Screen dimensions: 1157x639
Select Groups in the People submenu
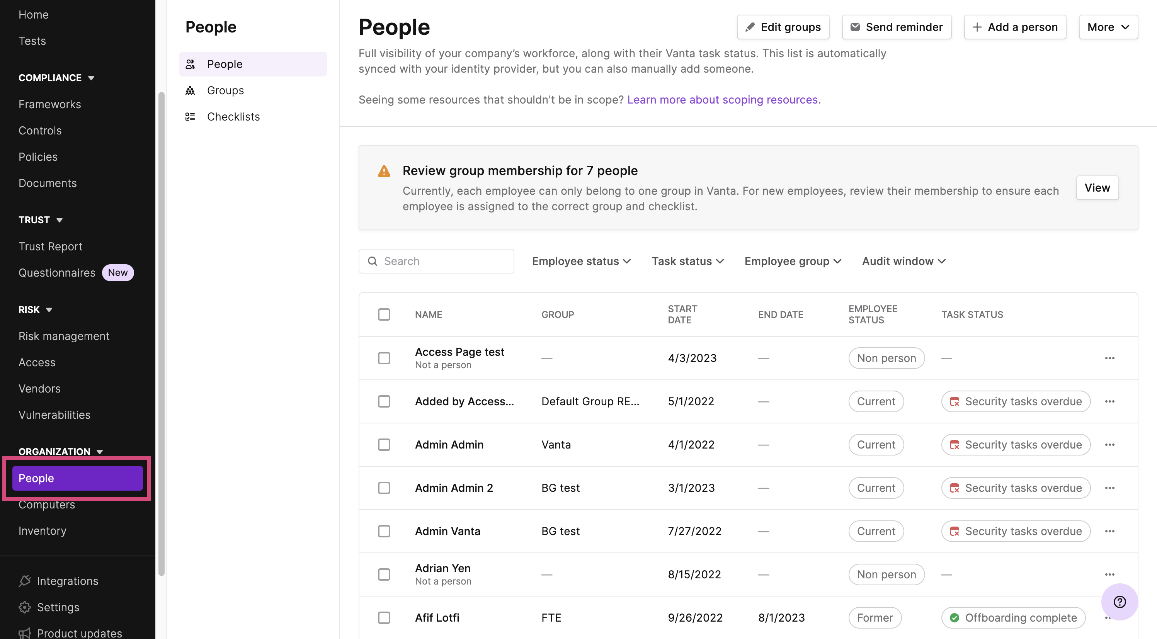tap(253, 90)
